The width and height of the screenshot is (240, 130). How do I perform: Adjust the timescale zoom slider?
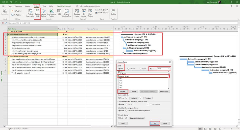click(231, 129)
